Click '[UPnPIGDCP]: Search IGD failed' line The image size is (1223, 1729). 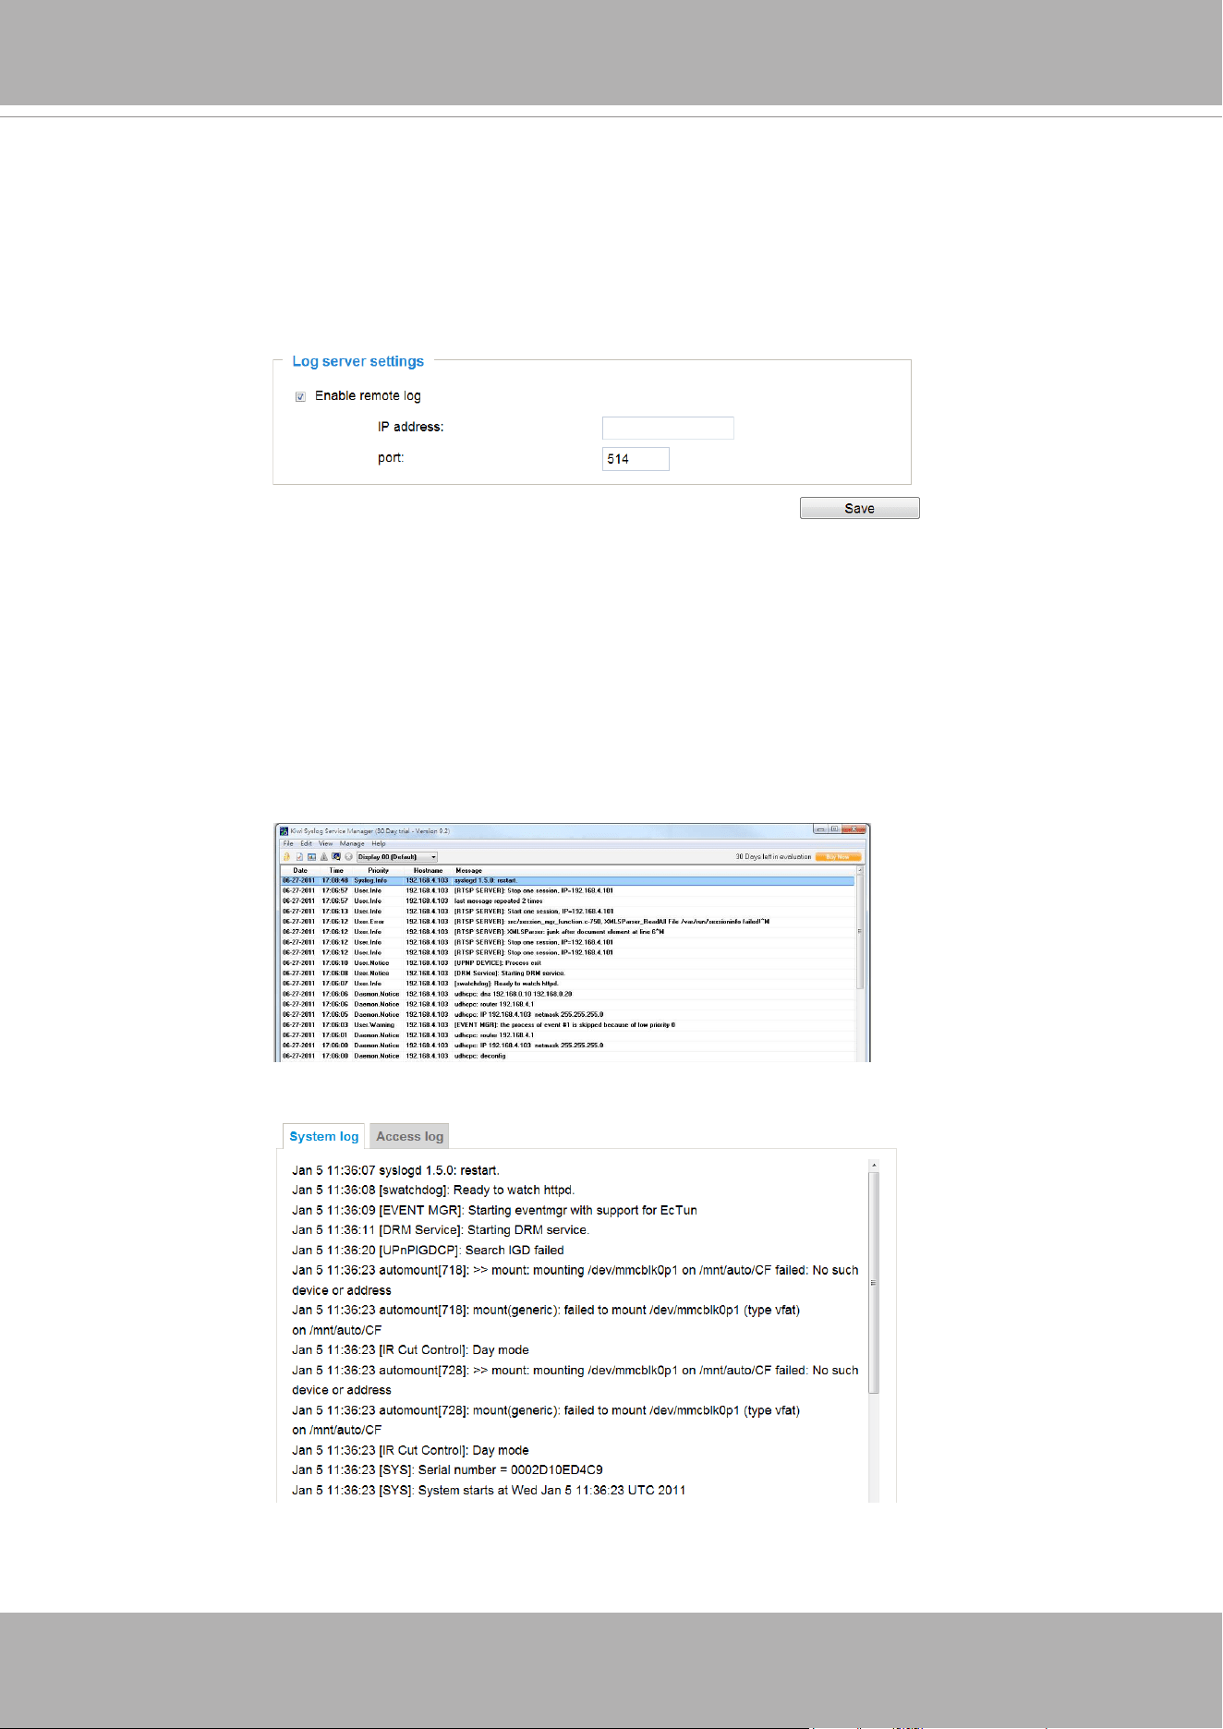point(428,1250)
